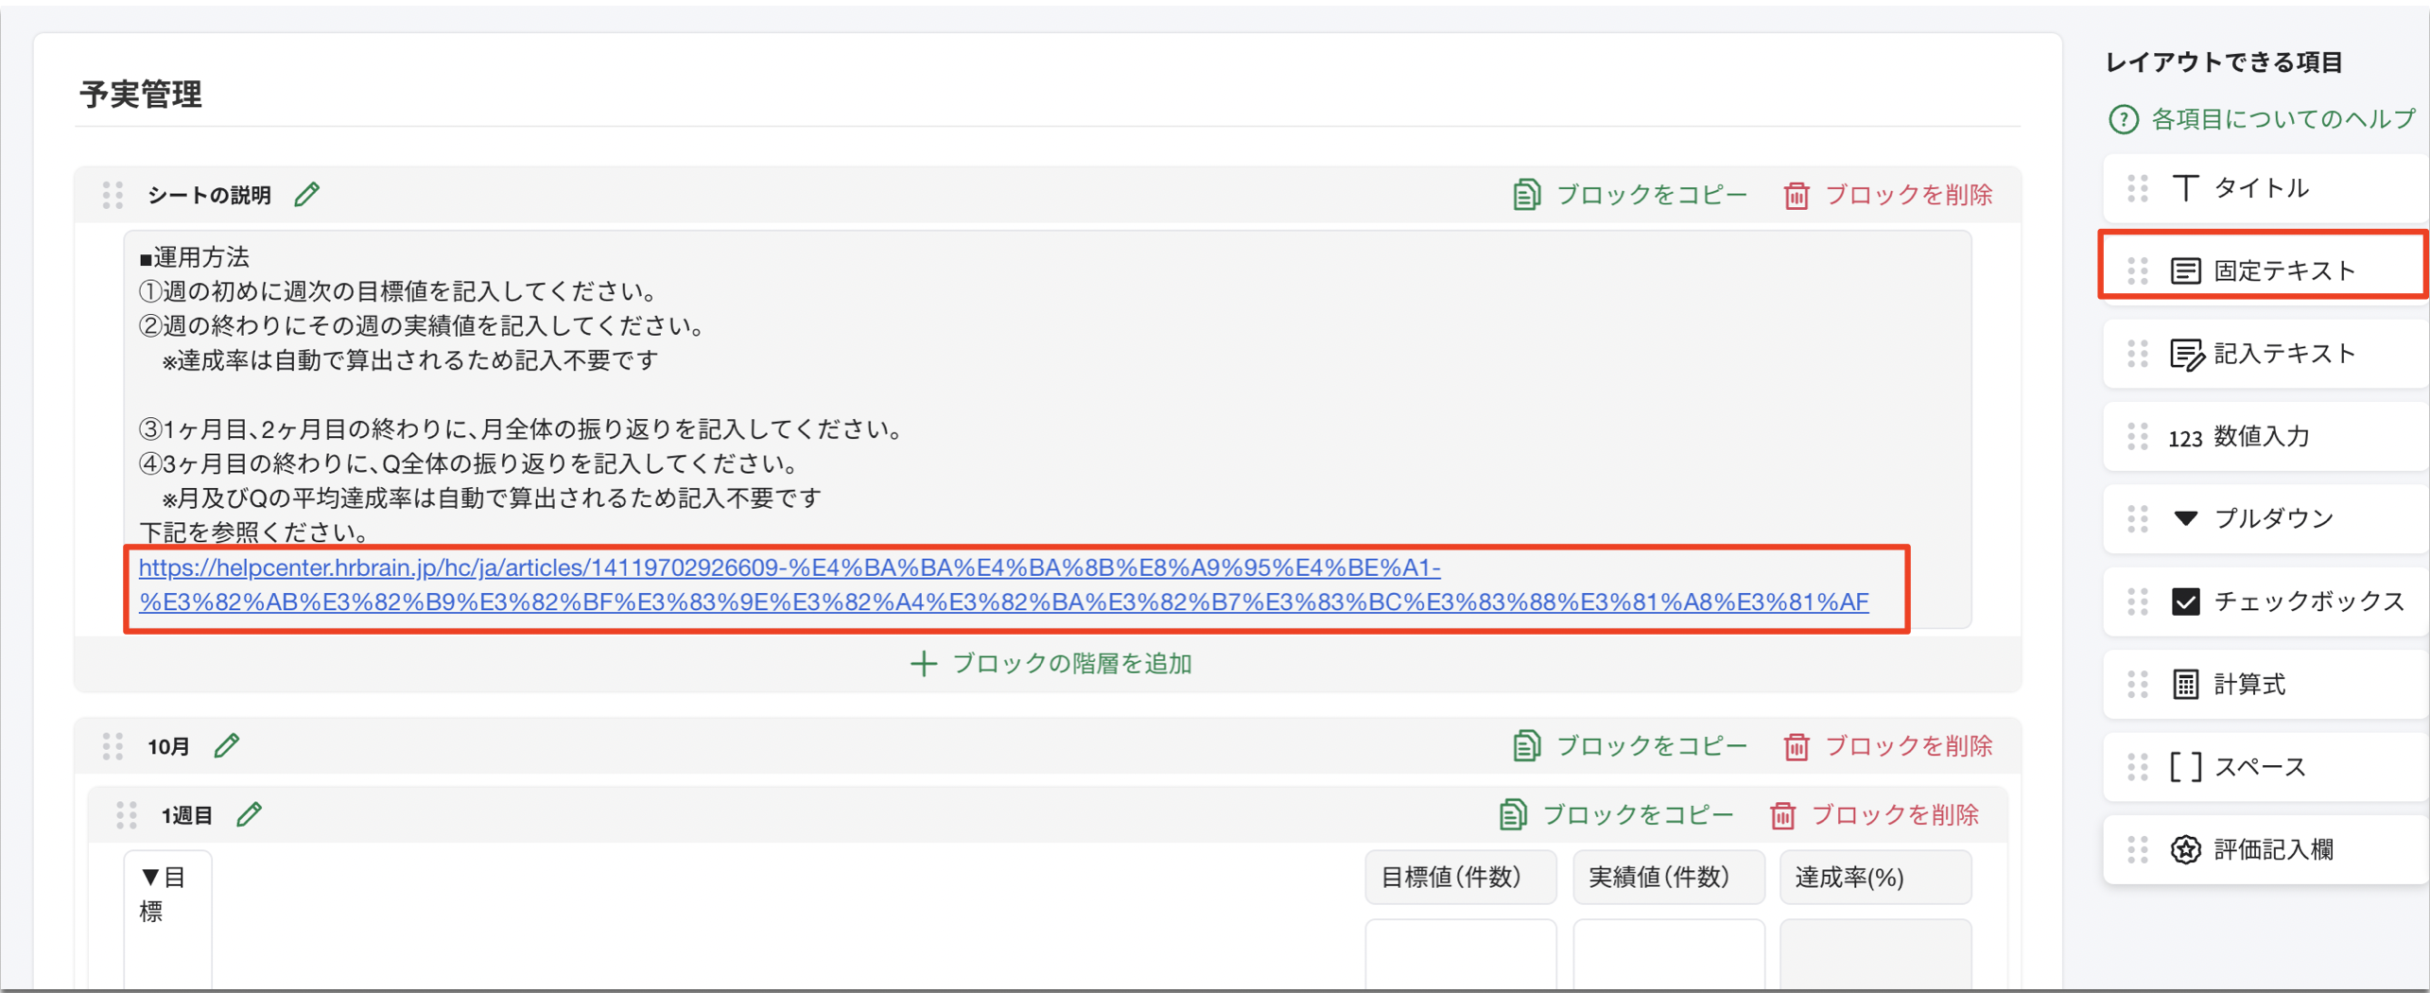Image resolution: width=2430 pixels, height=993 pixels.
Task: Grab drag handle of 評価記入欄 item
Action: pyautogui.click(x=2137, y=850)
